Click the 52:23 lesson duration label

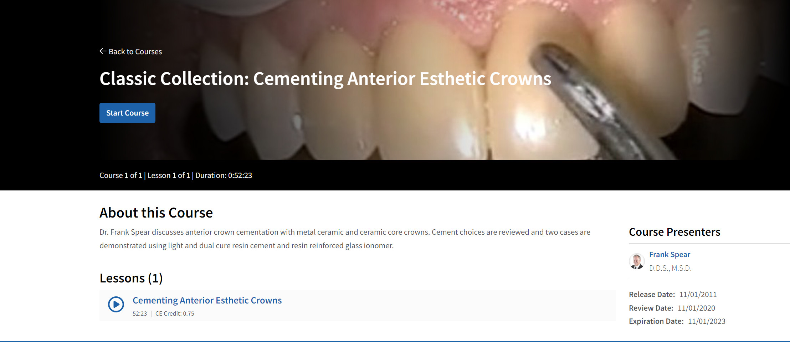(x=140, y=314)
